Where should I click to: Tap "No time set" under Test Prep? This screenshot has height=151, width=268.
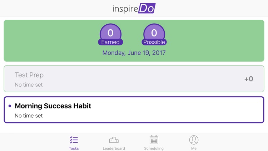(29, 85)
